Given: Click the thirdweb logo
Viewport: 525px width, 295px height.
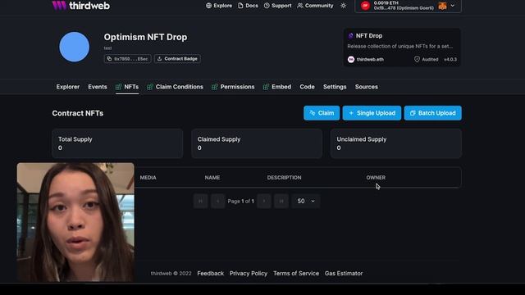Looking at the screenshot, I should pyautogui.click(x=80, y=6).
